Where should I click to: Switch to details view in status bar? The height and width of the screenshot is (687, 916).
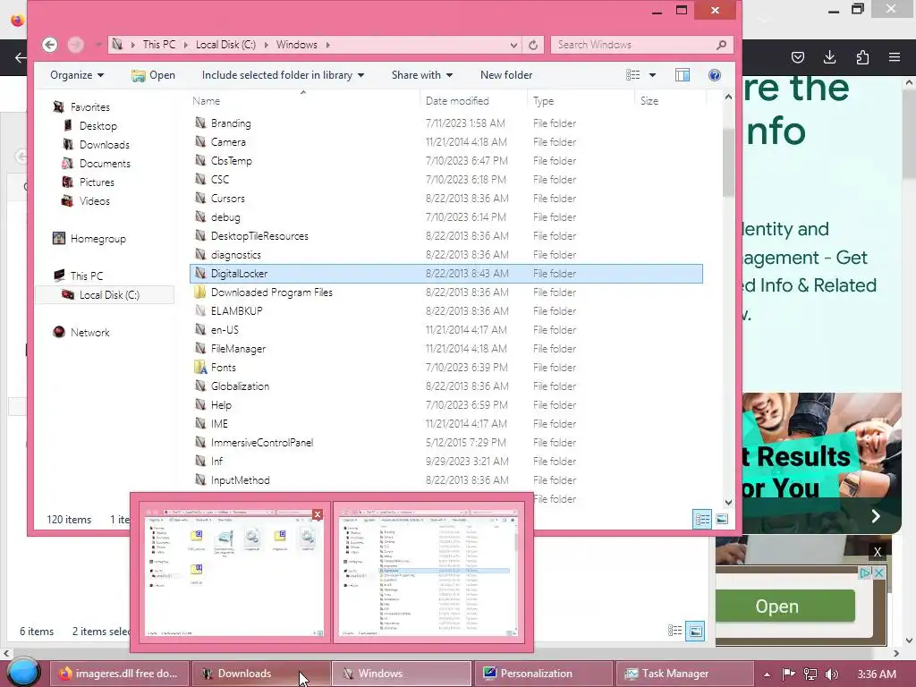click(701, 519)
